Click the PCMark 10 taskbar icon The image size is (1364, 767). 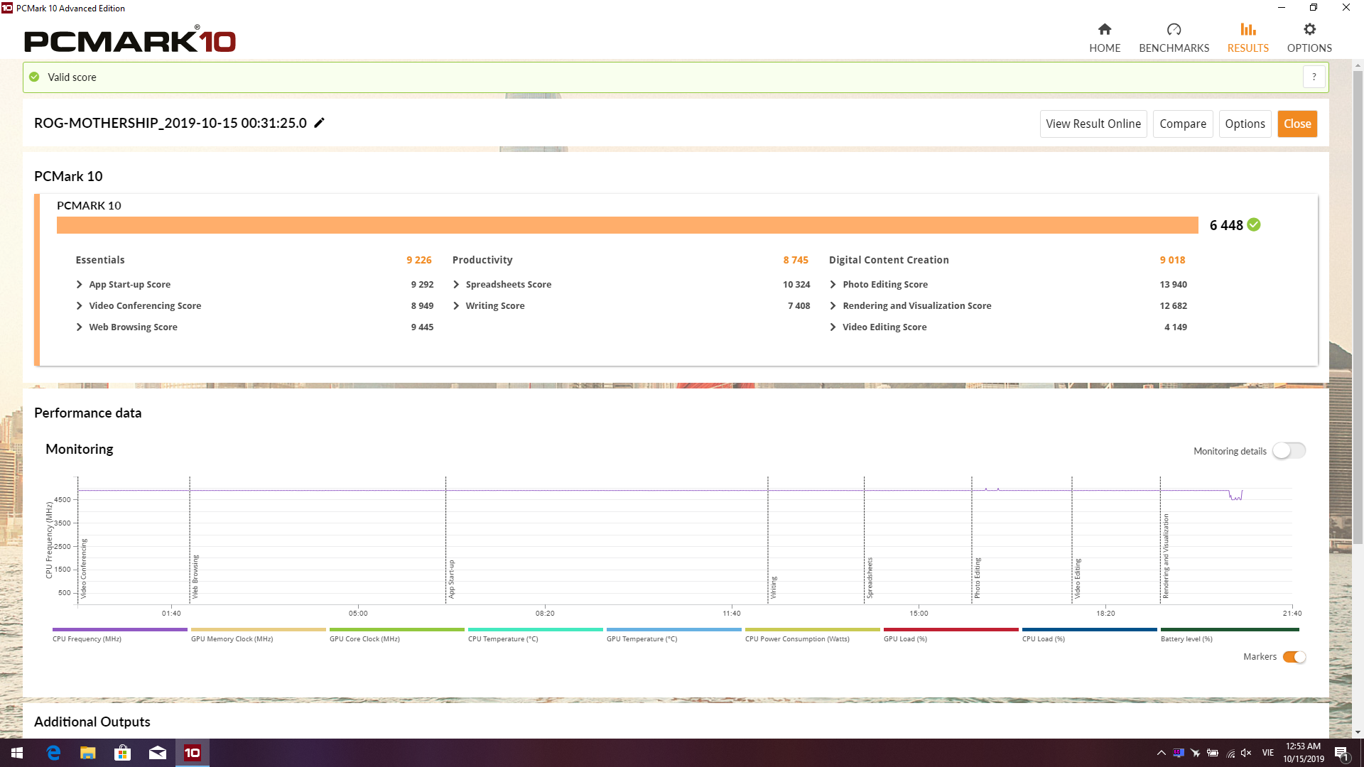193,753
